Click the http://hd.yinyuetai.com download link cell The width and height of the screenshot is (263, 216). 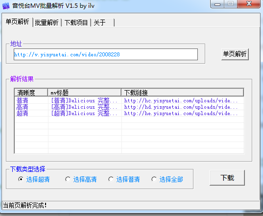181,107
